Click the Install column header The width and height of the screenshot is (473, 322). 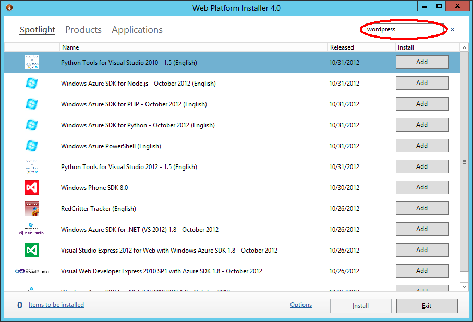[427, 47]
